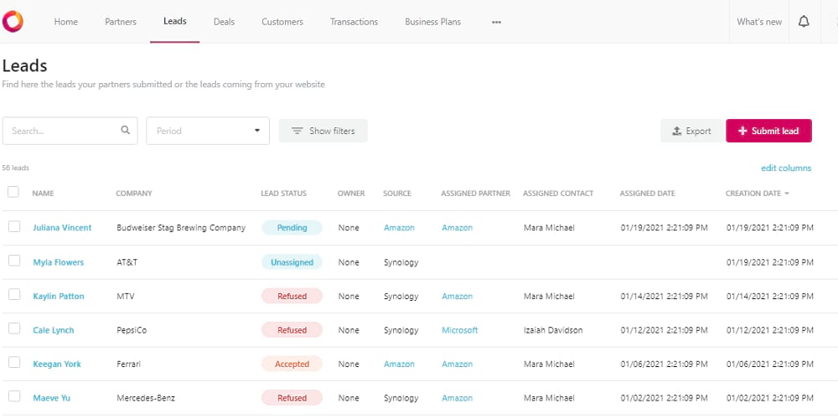Viewport: 838px width, 419px height.
Task: Click the Izaiah Davidson contact cell
Action: tap(553, 330)
